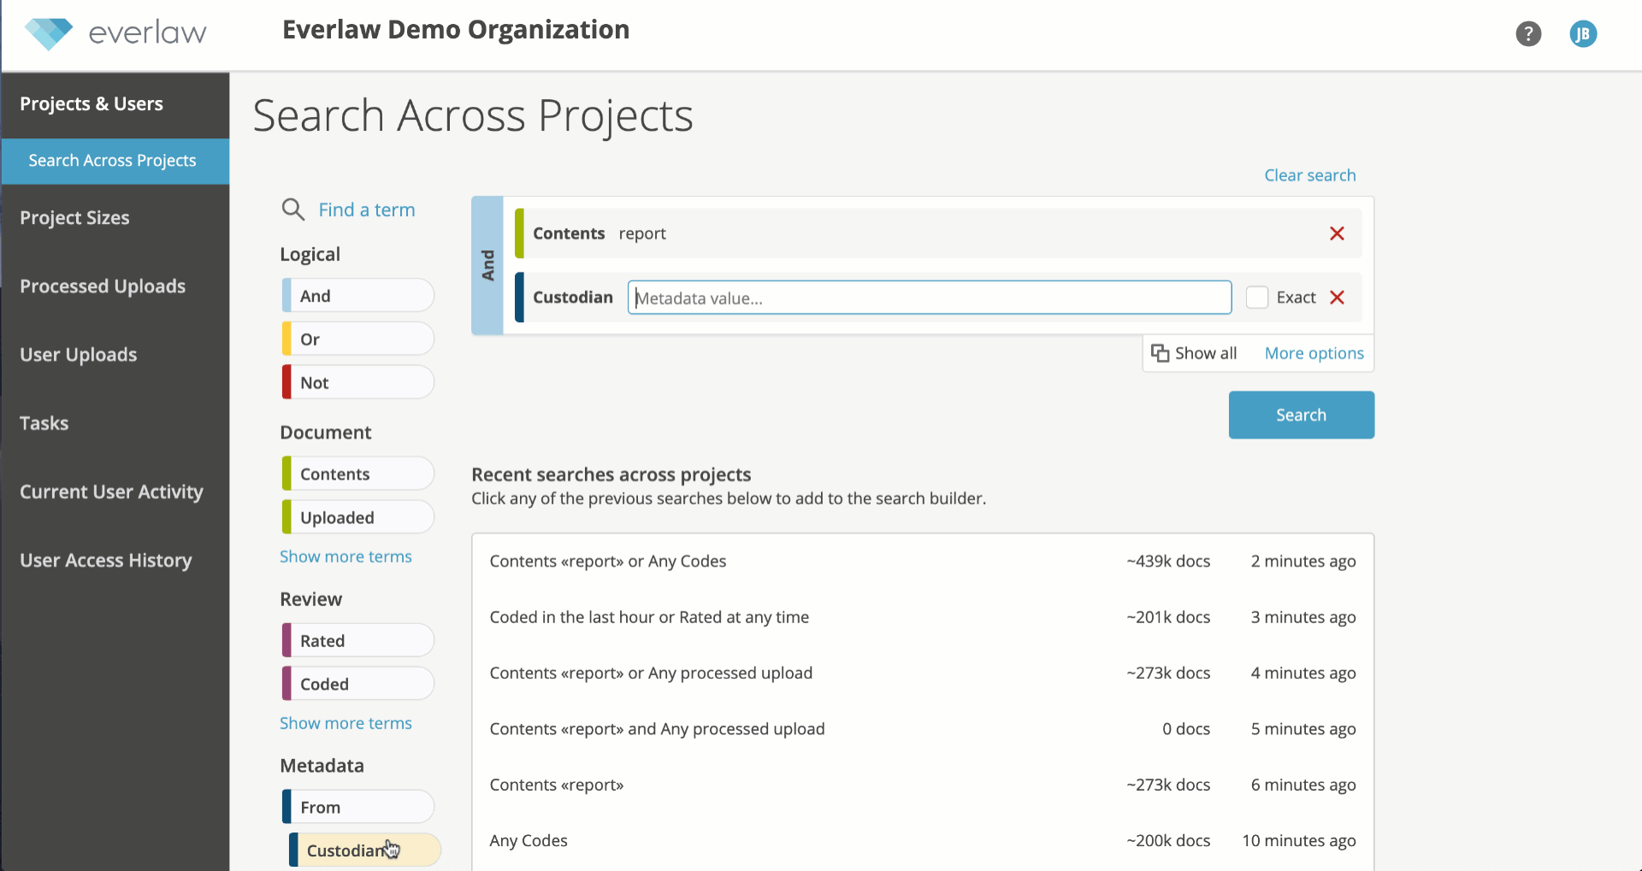
Task: Open the help question mark icon
Action: [x=1528, y=34]
